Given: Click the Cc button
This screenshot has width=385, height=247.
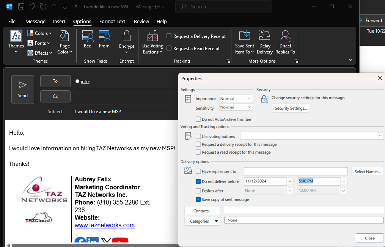Looking at the screenshot, I should click(55, 96).
